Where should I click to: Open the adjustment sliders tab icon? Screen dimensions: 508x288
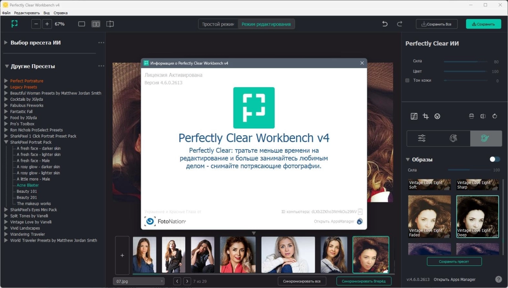pos(422,138)
